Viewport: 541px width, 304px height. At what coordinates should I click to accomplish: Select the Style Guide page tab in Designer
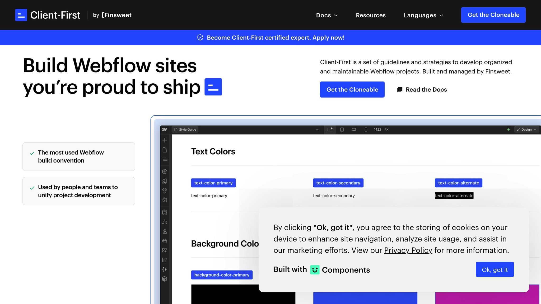click(185, 129)
